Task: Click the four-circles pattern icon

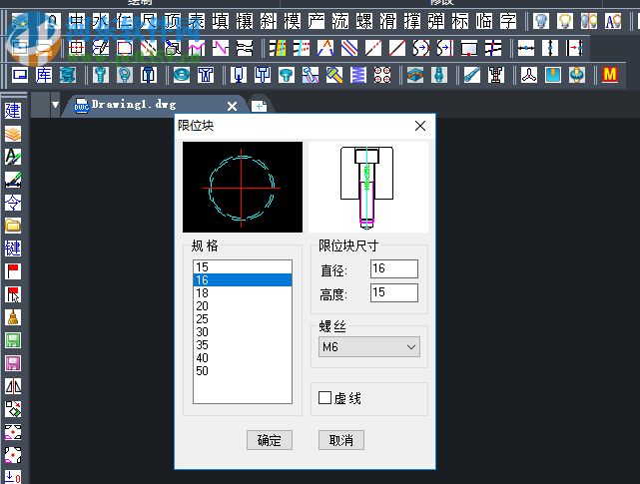Action: pyautogui.click(x=382, y=75)
